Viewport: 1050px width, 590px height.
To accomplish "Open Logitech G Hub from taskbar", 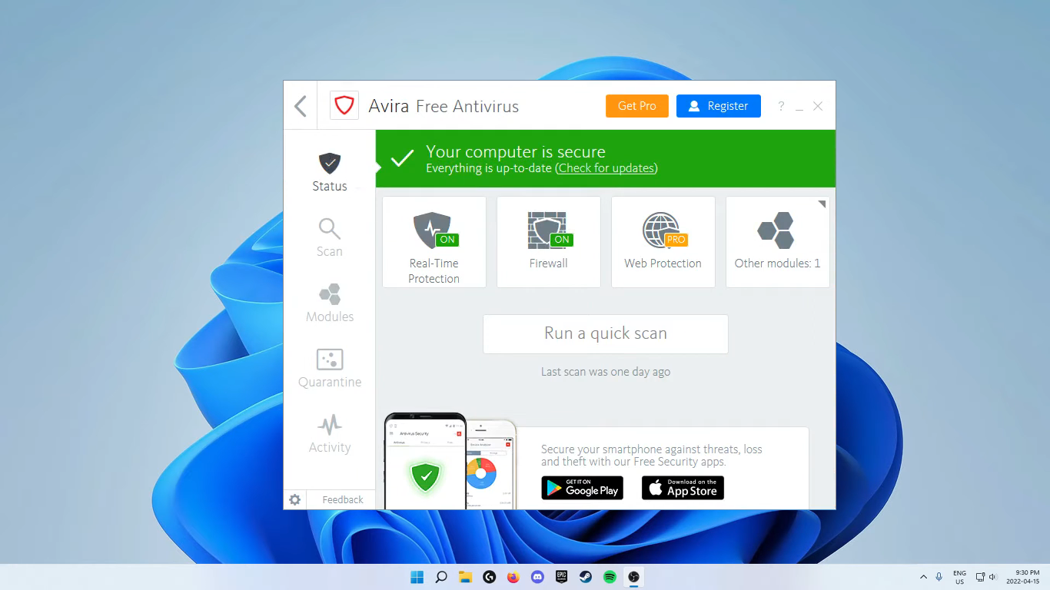I will tap(489, 577).
